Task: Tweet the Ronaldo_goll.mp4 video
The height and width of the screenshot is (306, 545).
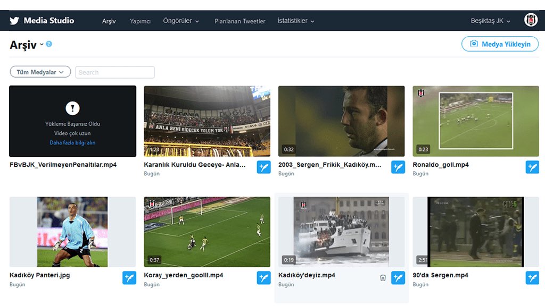Action: point(532,167)
